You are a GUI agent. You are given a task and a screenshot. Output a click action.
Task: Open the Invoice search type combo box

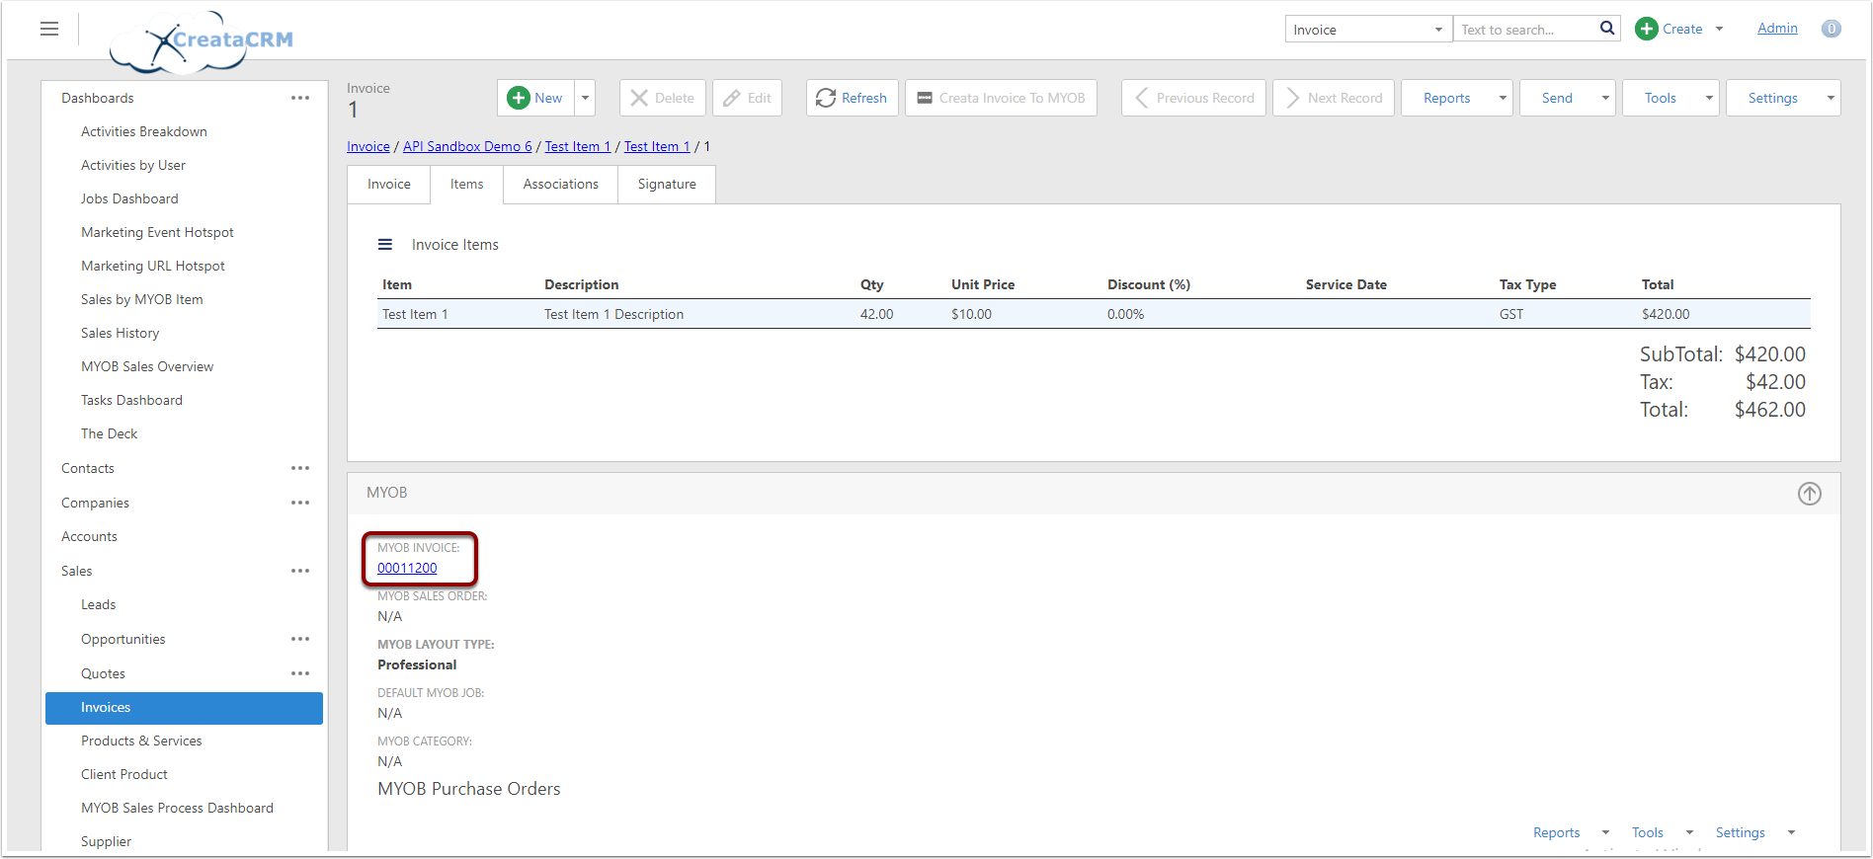1368,30
